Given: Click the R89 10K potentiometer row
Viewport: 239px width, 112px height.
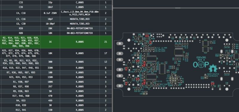Looking at the screenshot, I should [56, 33].
